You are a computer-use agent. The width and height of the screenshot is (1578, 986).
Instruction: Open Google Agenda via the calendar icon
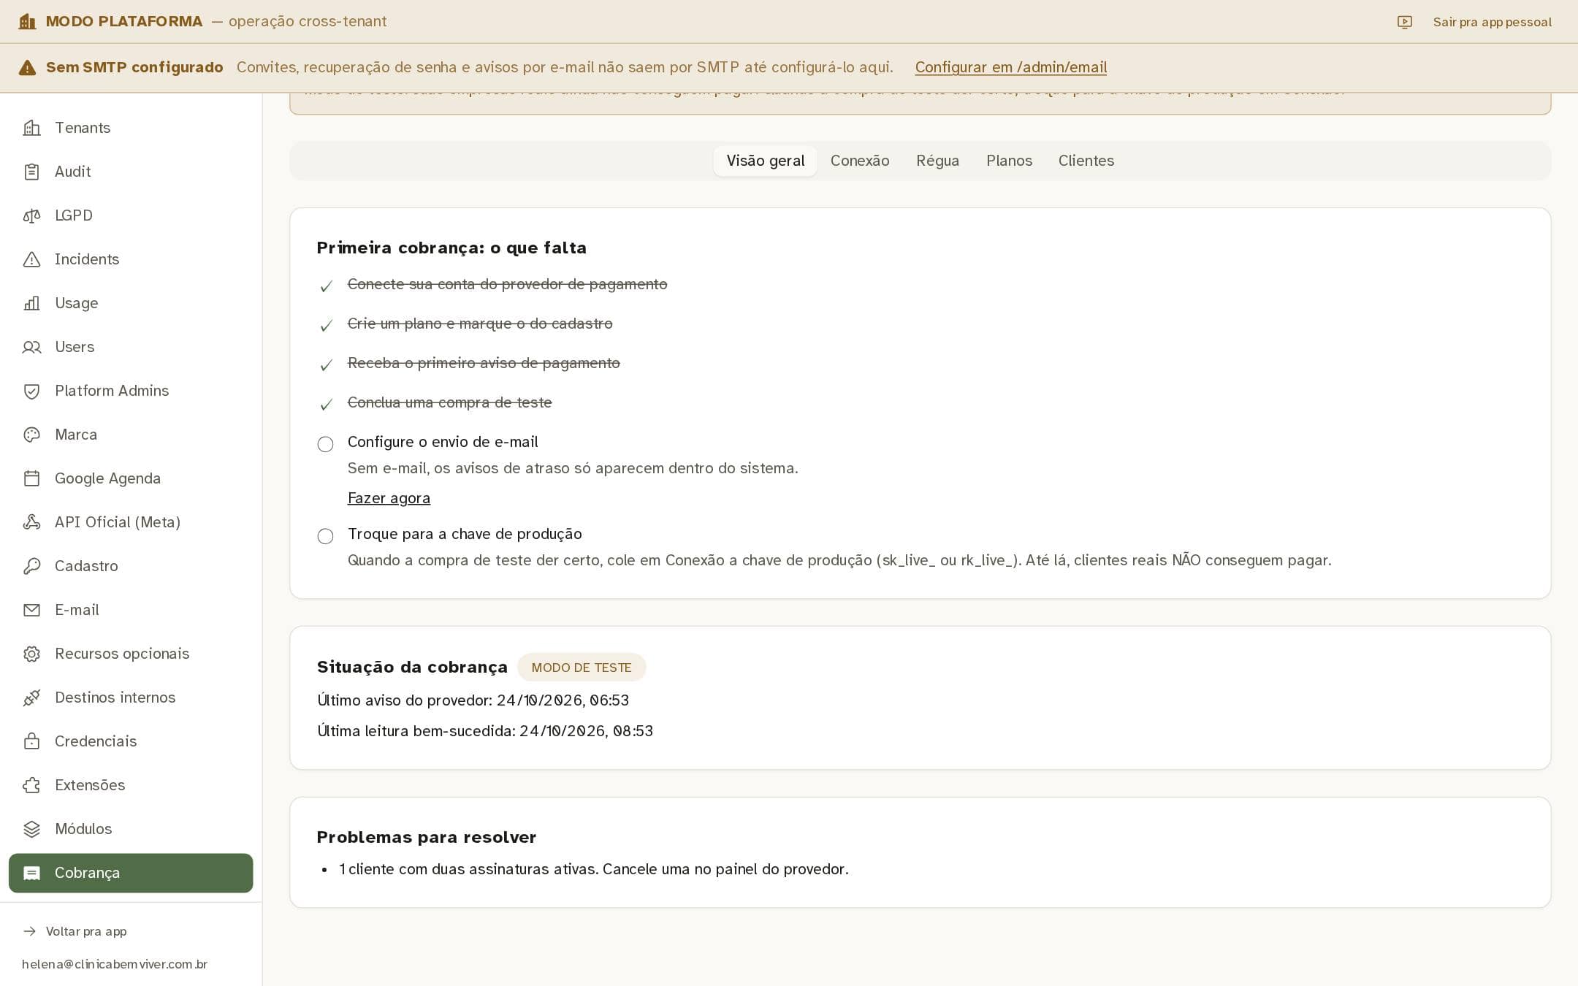(31, 478)
